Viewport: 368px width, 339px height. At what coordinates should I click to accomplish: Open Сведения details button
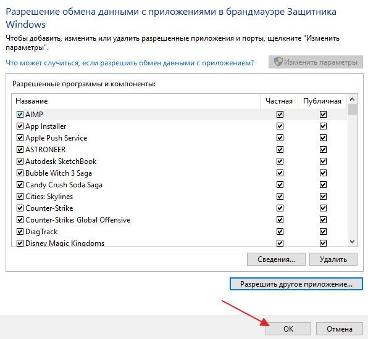point(276,259)
